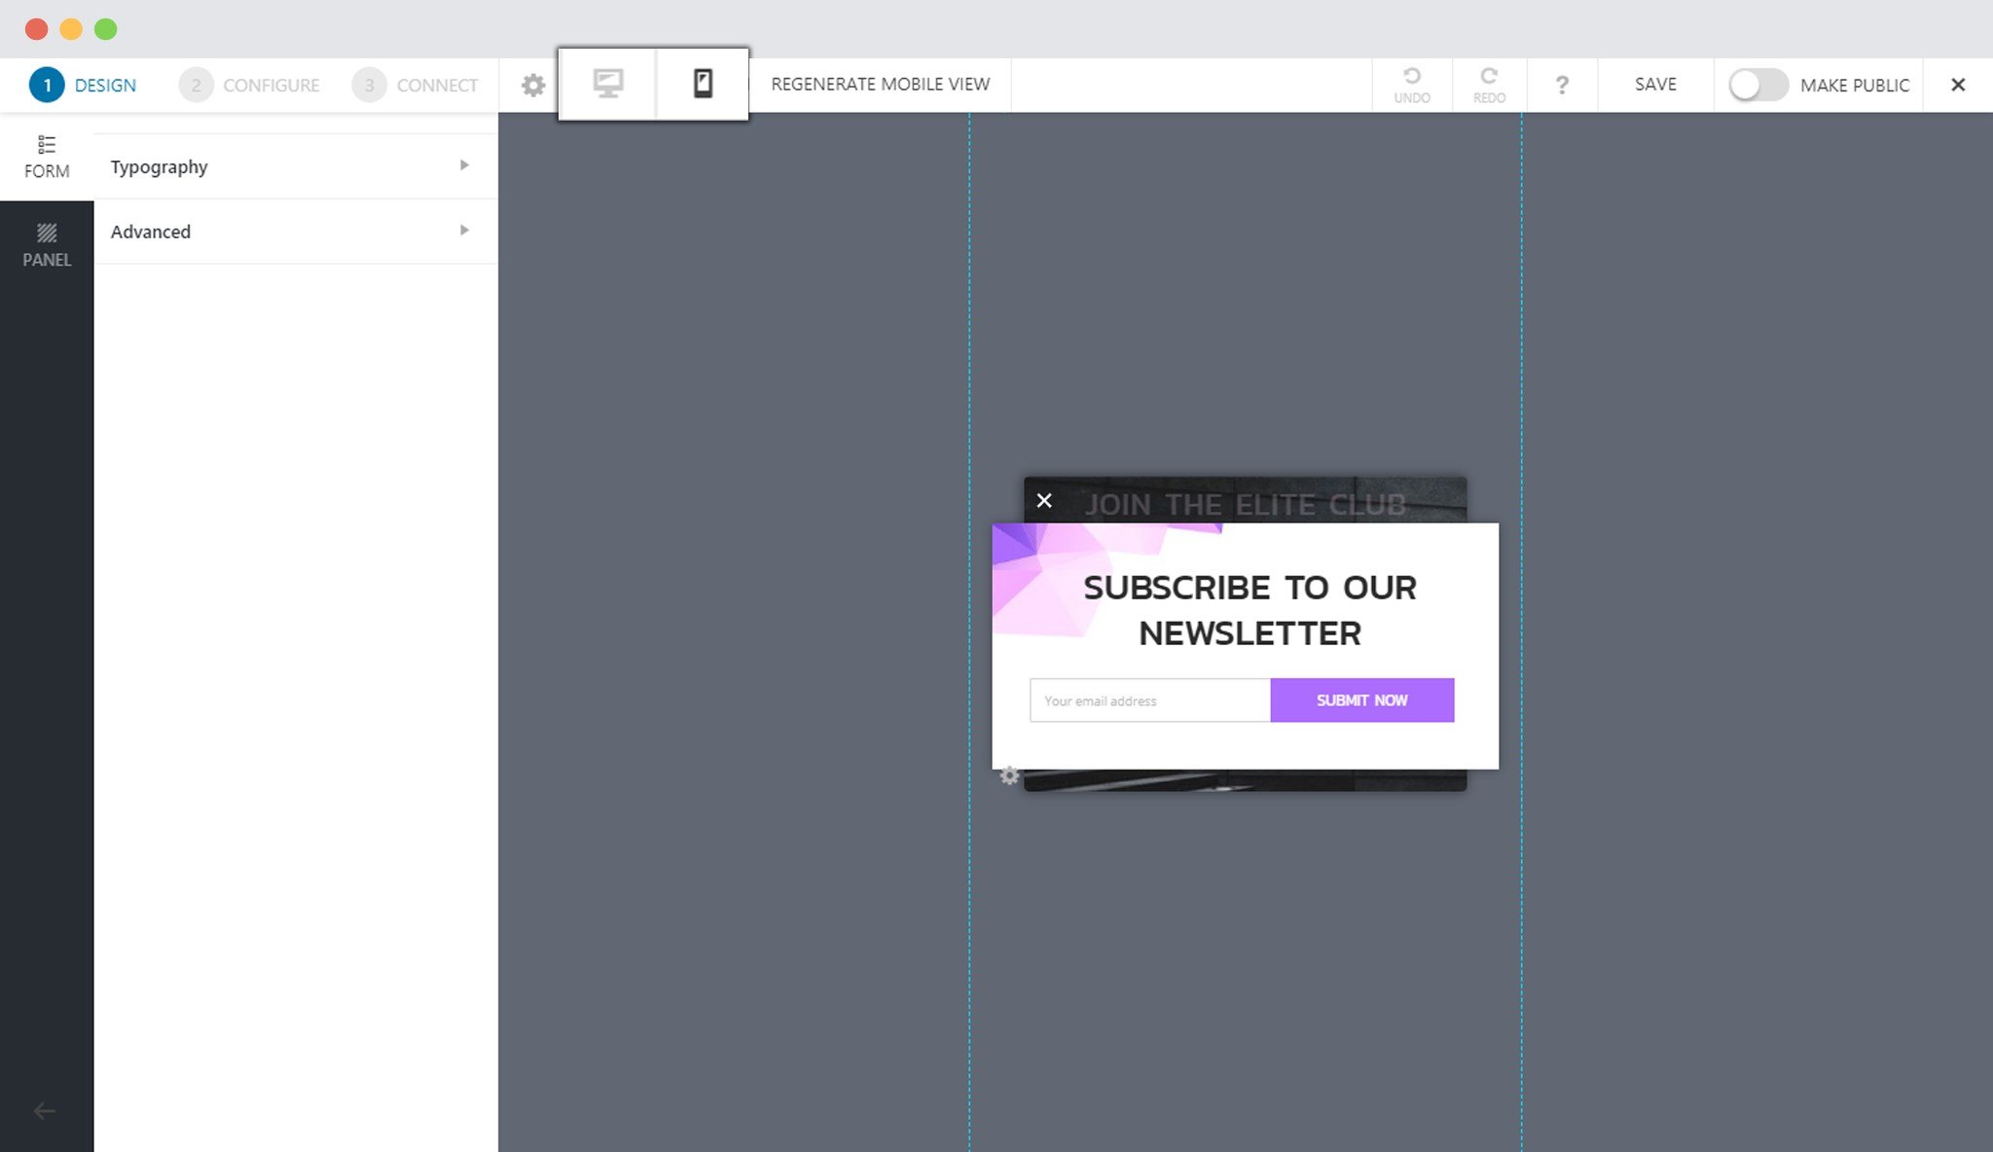Select the Subscribe To Our Newsletter heading
The height and width of the screenshot is (1152, 1993).
pyautogui.click(x=1250, y=610)
